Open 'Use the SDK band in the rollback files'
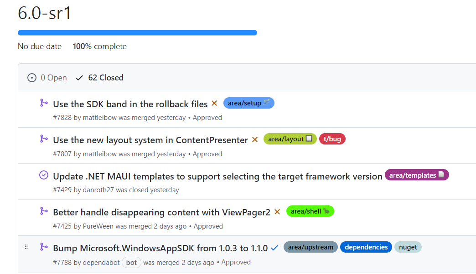476x274 pixels. point(130,104)
